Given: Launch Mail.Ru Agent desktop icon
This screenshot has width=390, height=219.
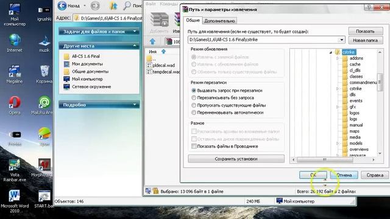Looking at the screenshot, I should [x=42, y=105].
